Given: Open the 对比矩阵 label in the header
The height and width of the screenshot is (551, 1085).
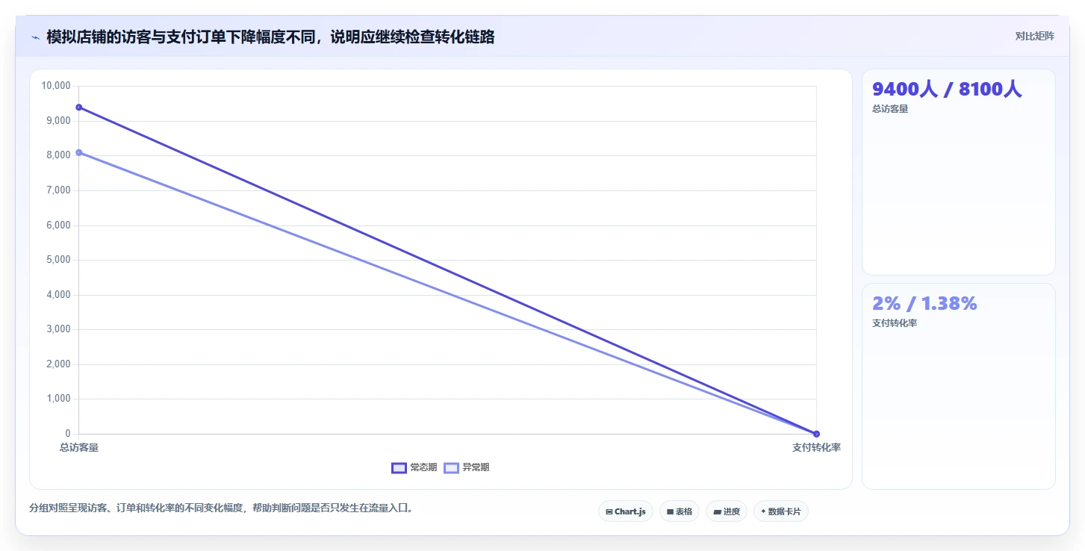Looking at the screenshot, I should (1035, 37).
